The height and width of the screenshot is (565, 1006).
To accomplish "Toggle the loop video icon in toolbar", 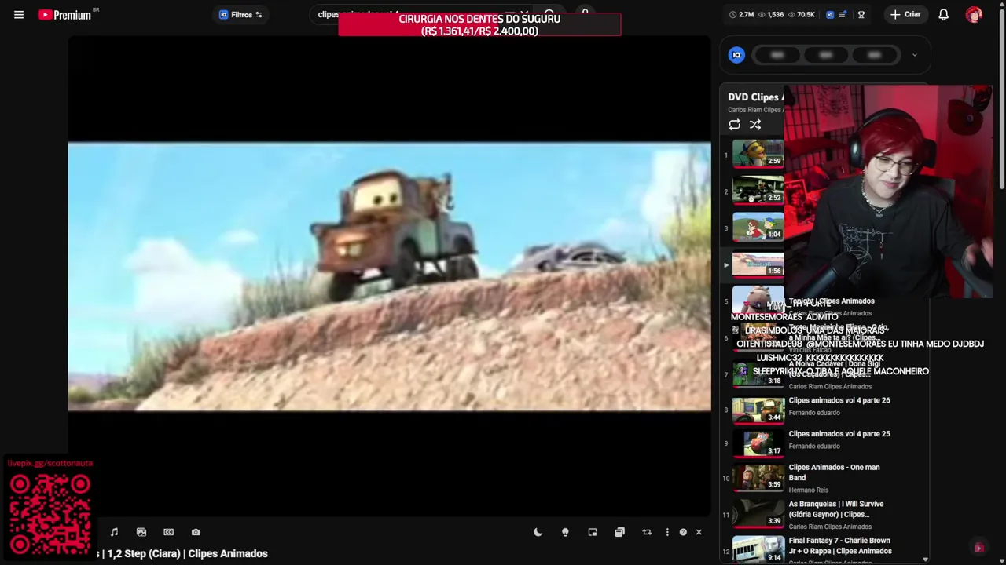I will pyautogui.click(x=647, y=533).
